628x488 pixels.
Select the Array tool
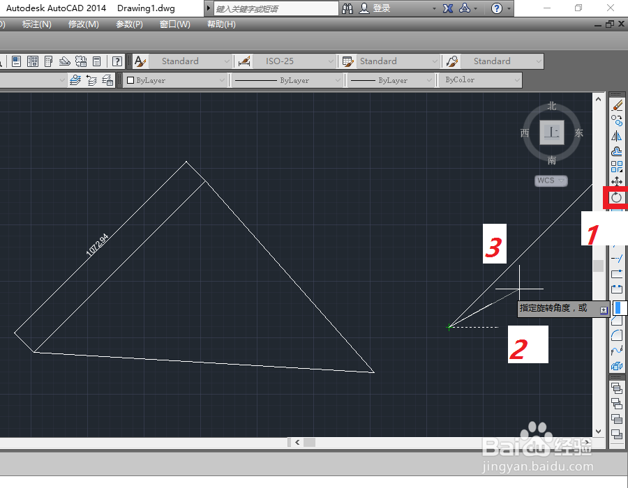(x=617, y=167)
